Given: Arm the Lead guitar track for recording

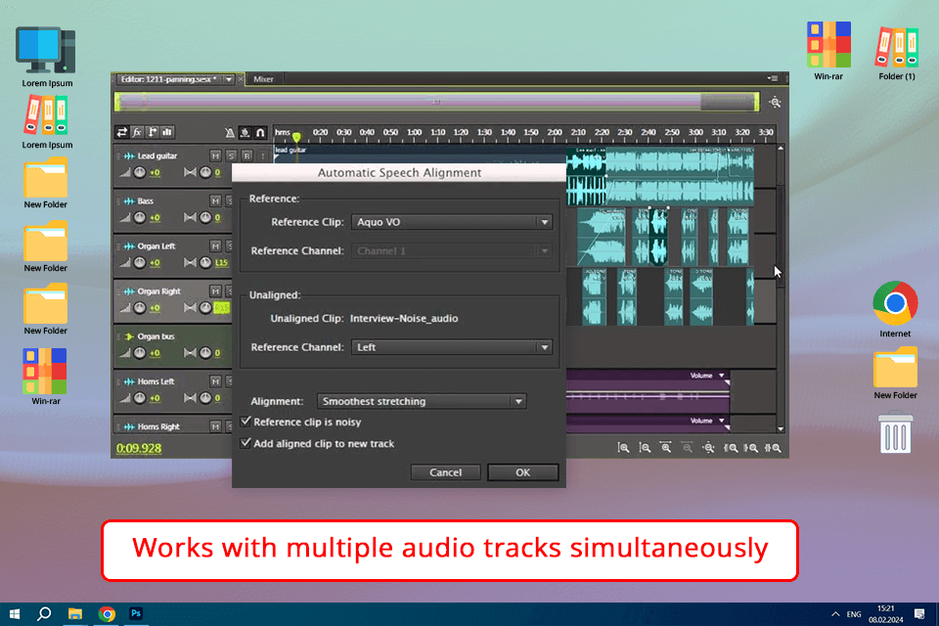Looking at the screenshot, I should point(246,156).
